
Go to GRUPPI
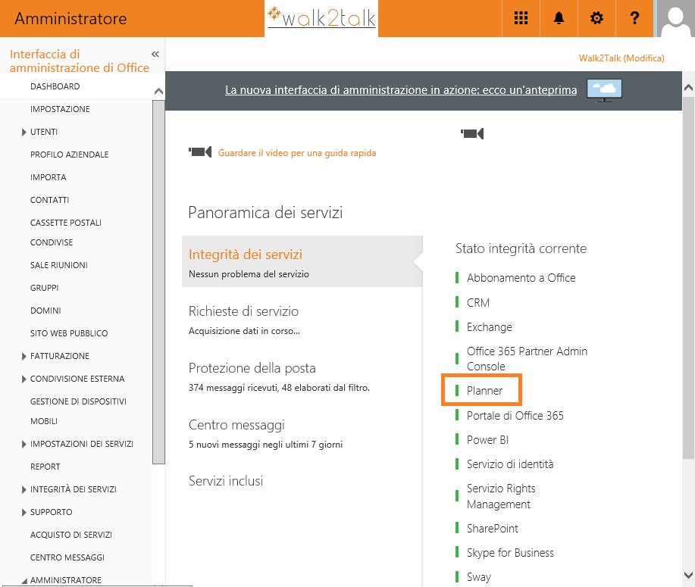click(44, 288)
